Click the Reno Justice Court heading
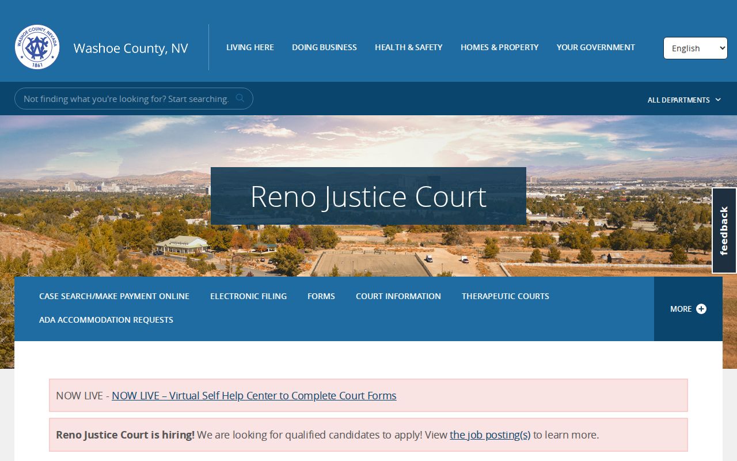Viewport: 737px width, 461px height. point(368,197)
